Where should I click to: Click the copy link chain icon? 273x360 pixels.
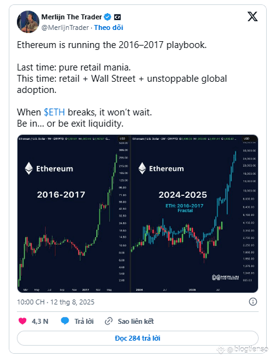109,321
